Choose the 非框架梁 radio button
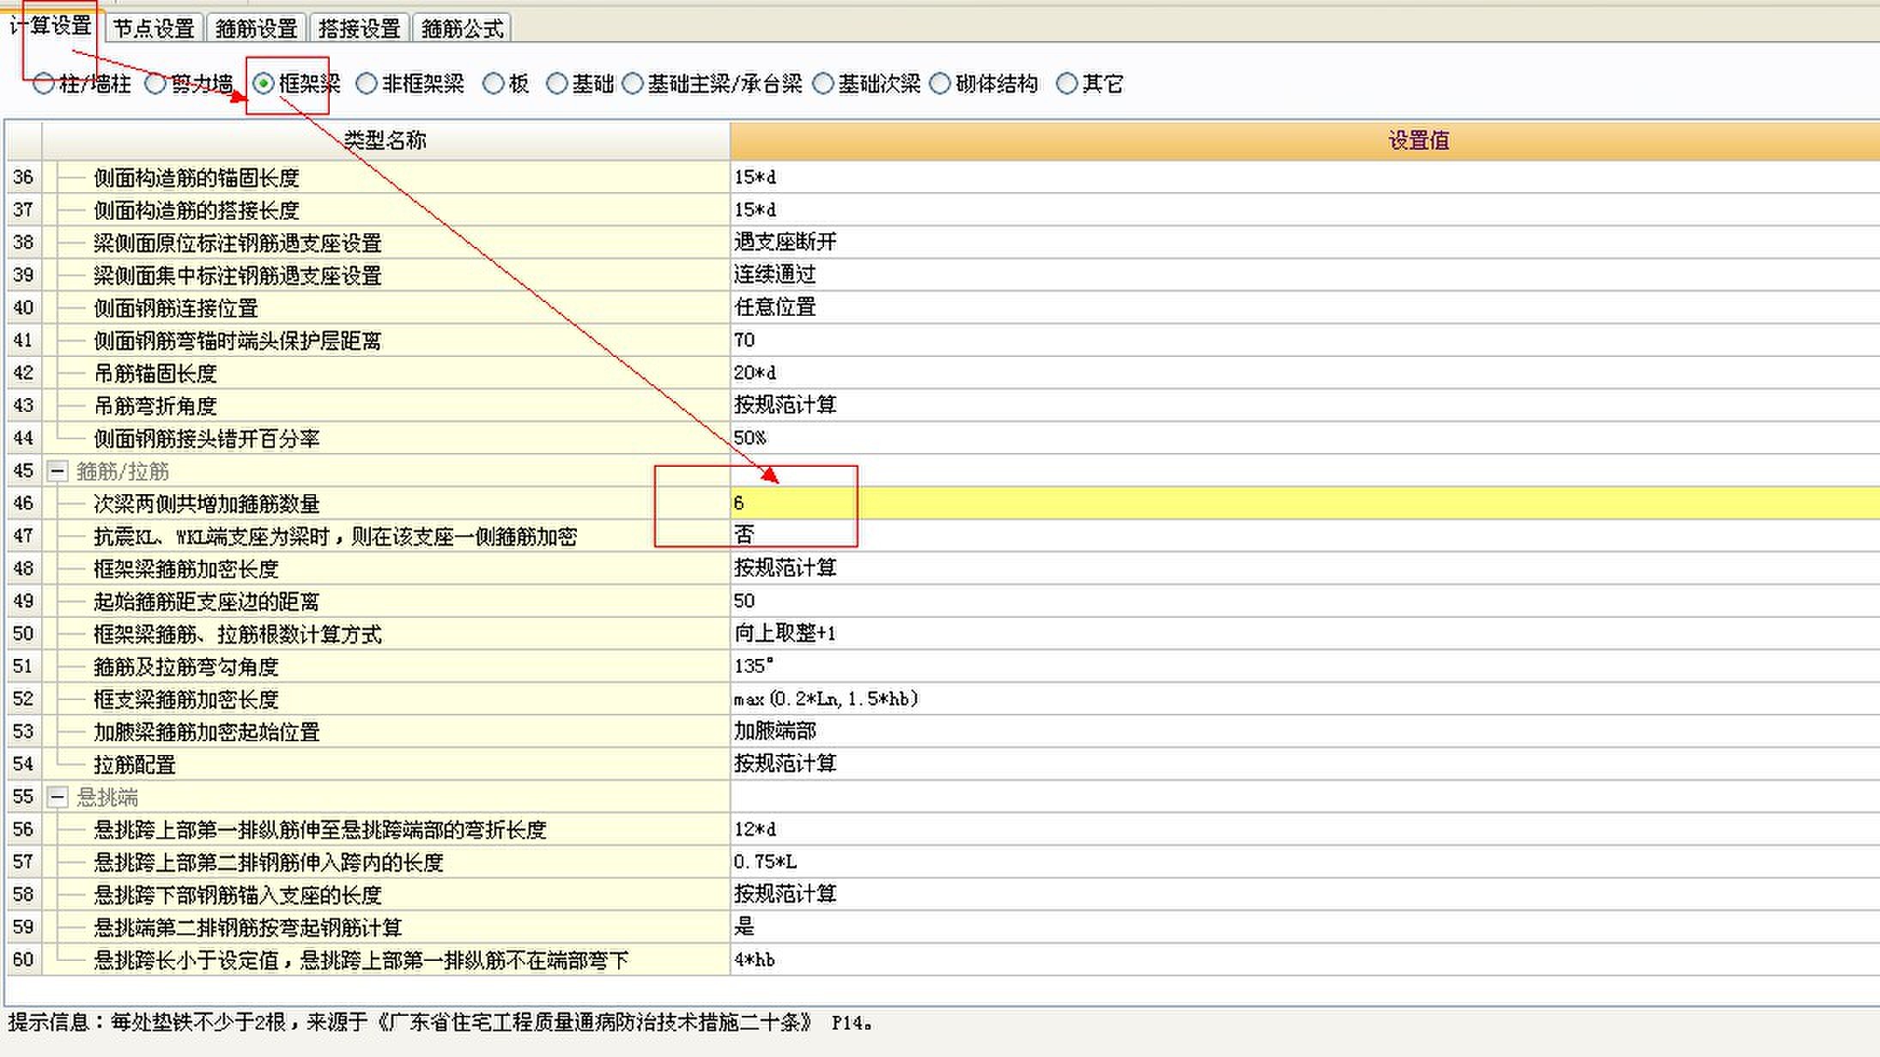This screenshot has width=1880, height=1057. tap(367, 84)
